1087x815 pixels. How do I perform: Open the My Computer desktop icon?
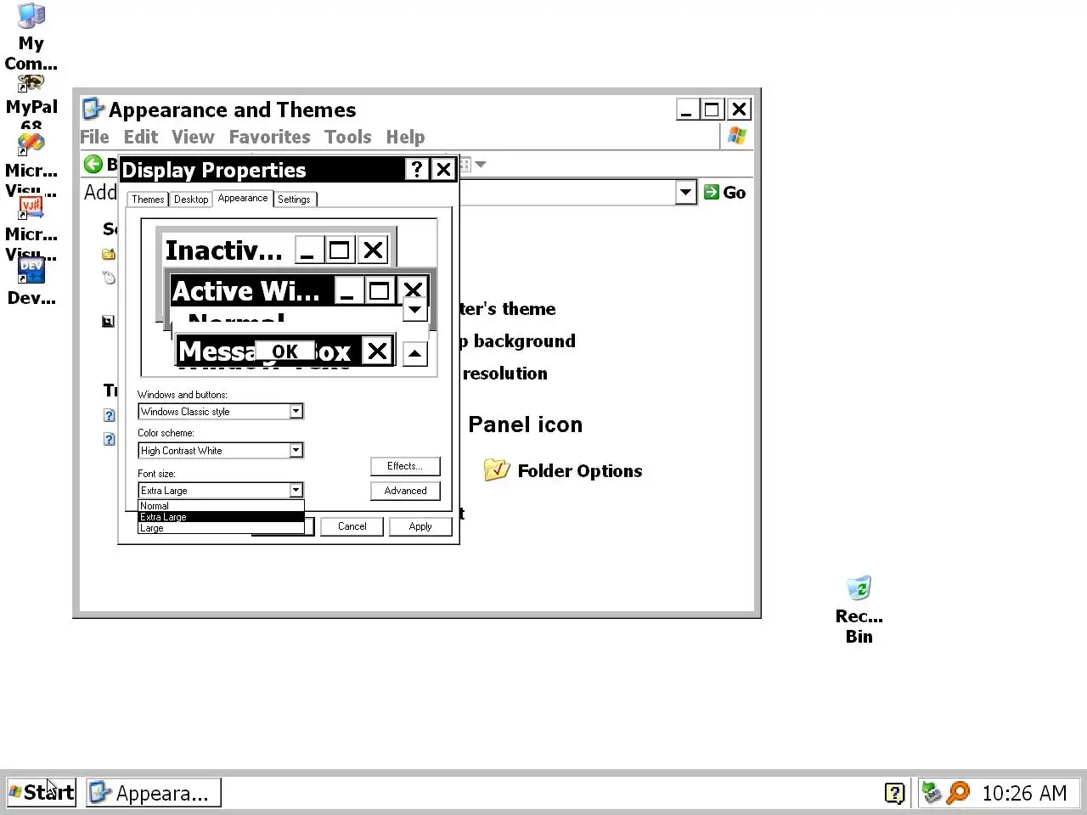point(31,37)
